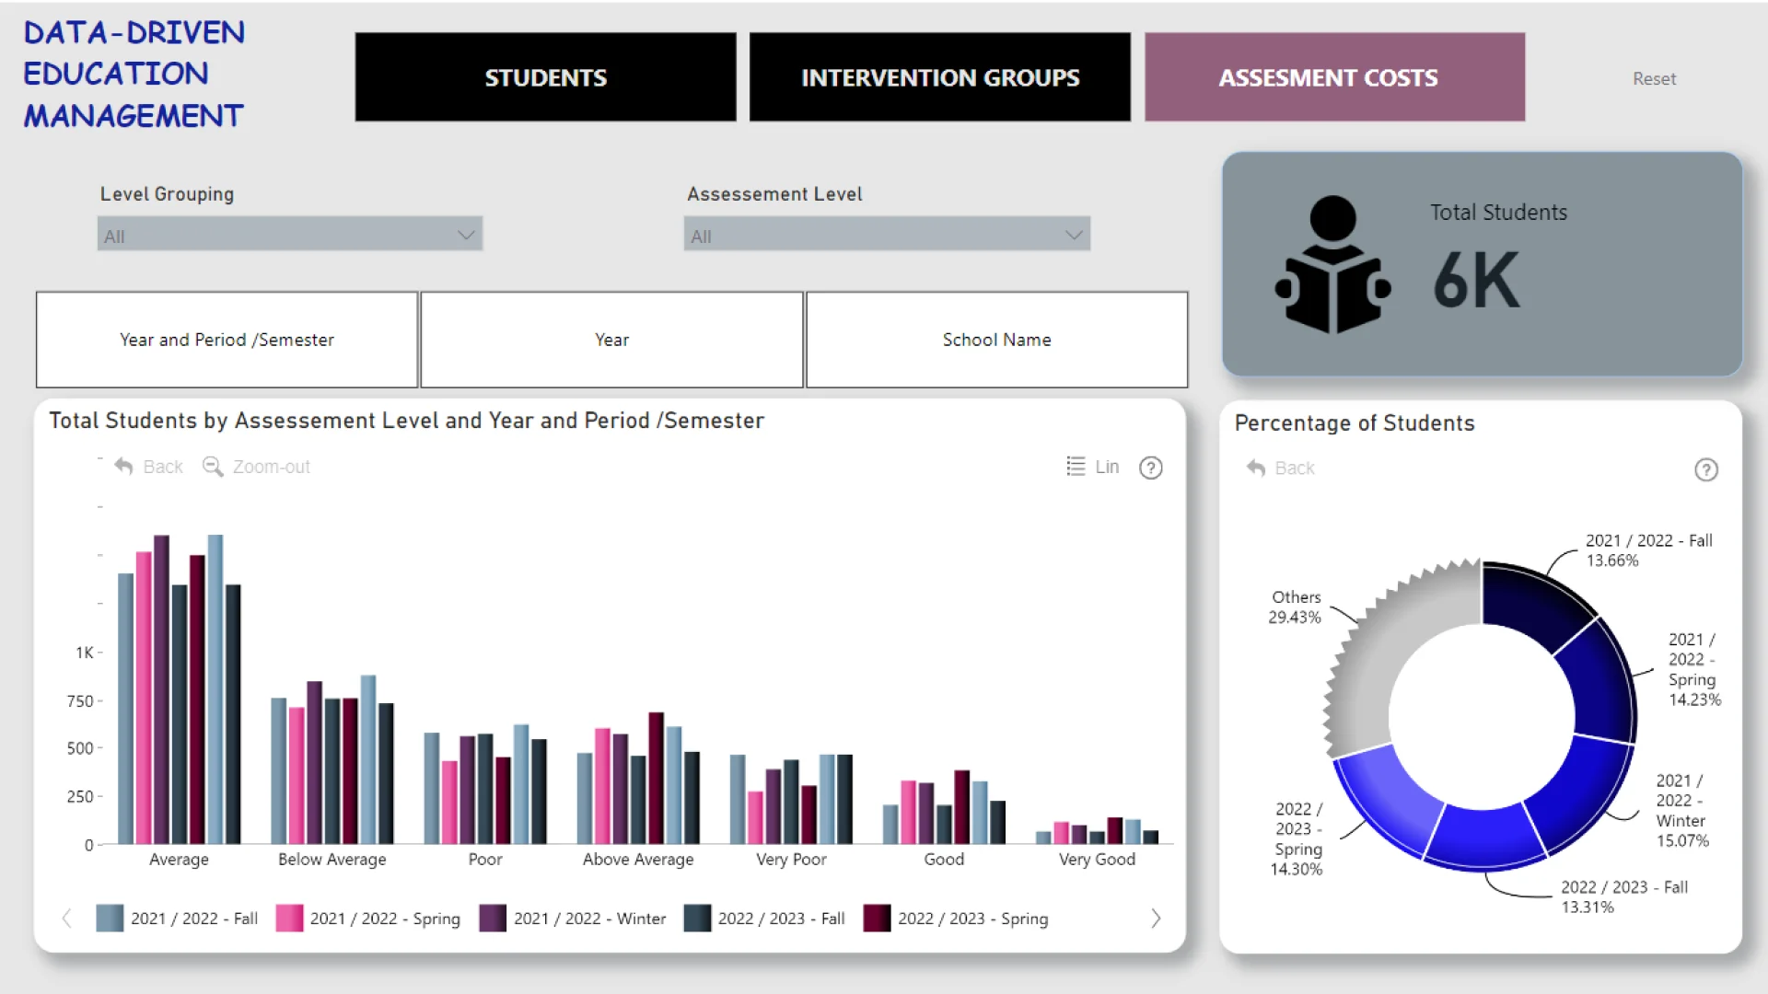
Task: Click the Reset button
Action: (1654, 79)
